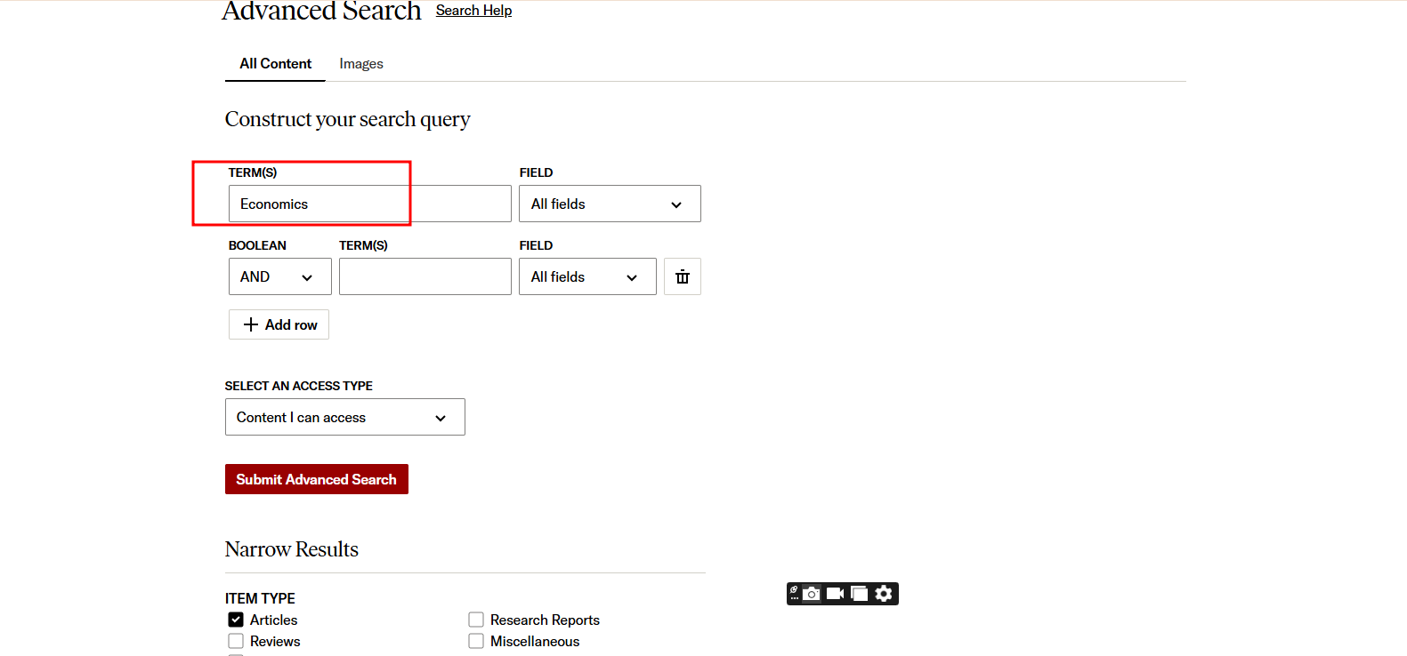Screen dimensions: 1407x656
Task: Uncheck the Articles item type checkbox
Action: click(x=236, y=620)
